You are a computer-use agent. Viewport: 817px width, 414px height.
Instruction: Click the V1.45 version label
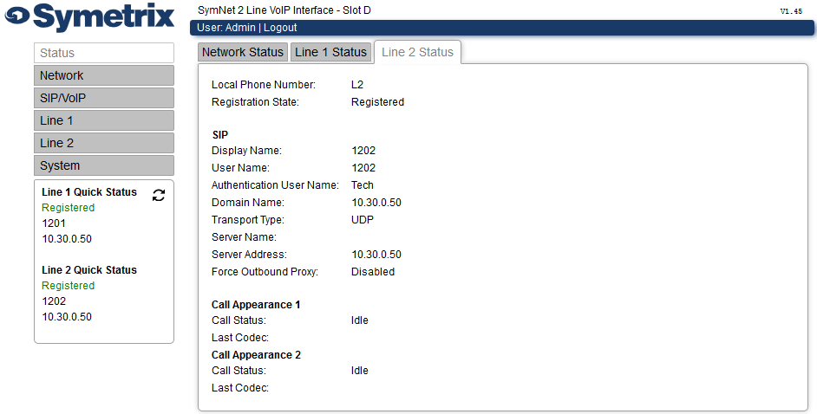coord(791,11)
